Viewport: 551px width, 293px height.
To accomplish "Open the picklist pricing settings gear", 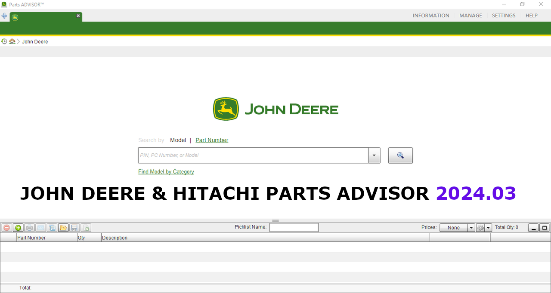I will coord(480,227).
